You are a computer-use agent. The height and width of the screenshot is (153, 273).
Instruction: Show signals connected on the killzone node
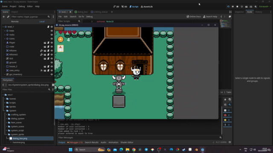(41, 51)
